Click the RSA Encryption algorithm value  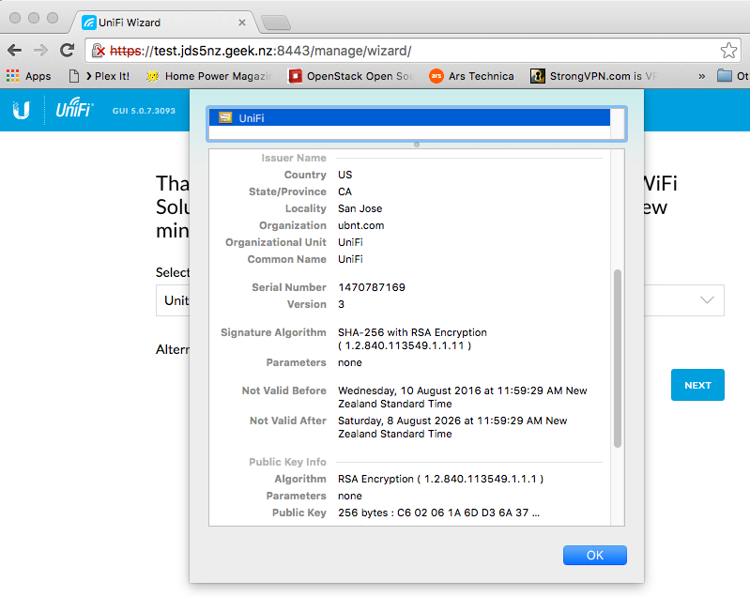point(440,479)
